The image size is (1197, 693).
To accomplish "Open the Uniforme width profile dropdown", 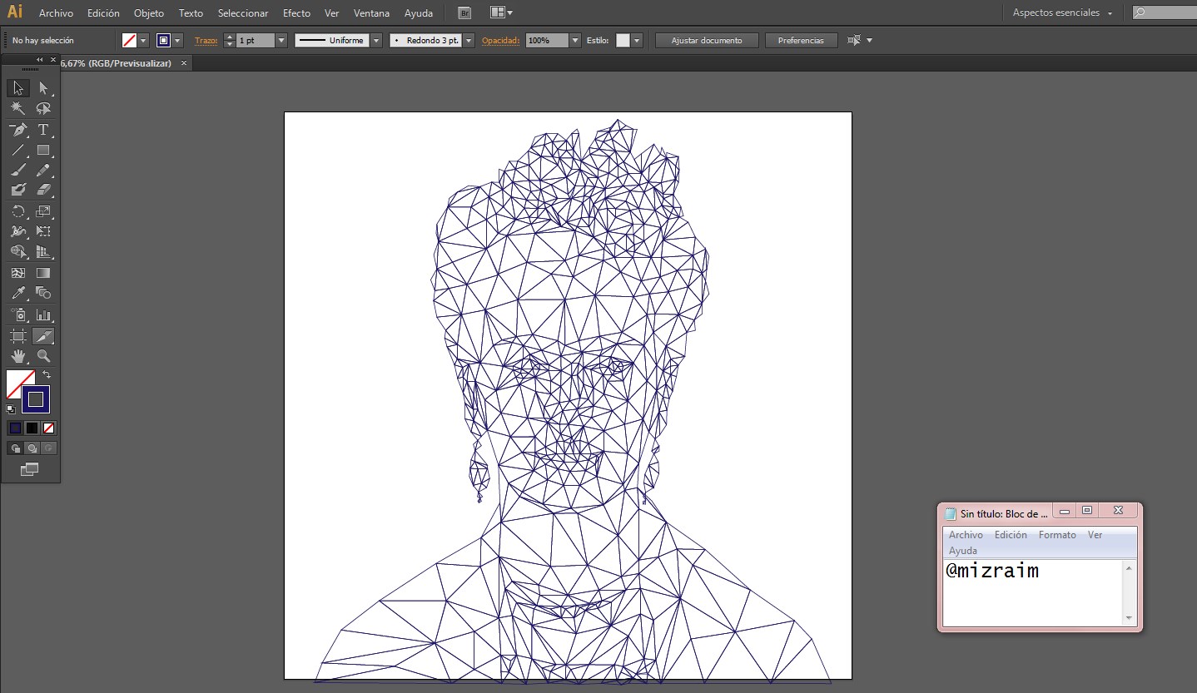I will click(x=376, y=40).
